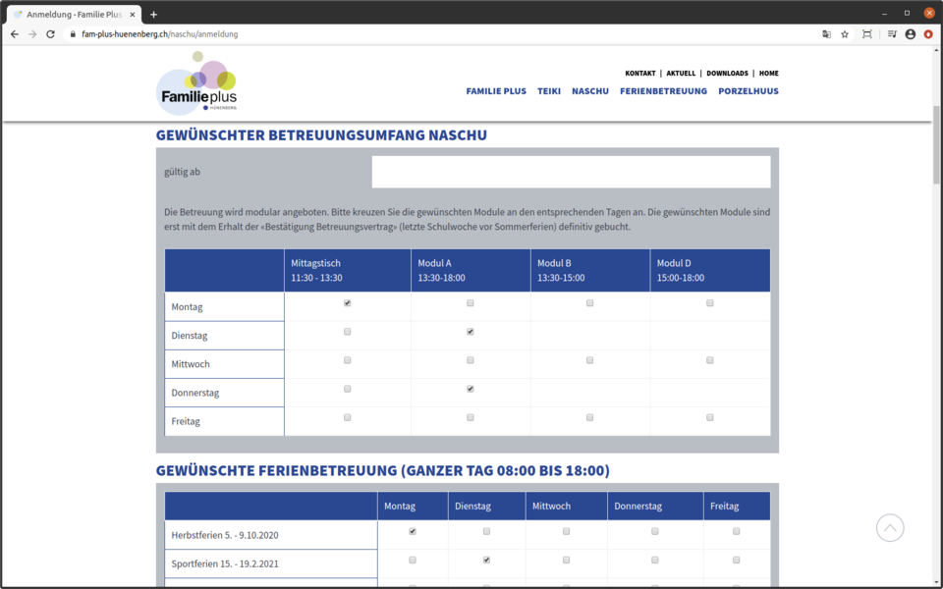Check Sportferien Freitag checkbox
This screenshot has height=589, width=943.
(736, 561)
